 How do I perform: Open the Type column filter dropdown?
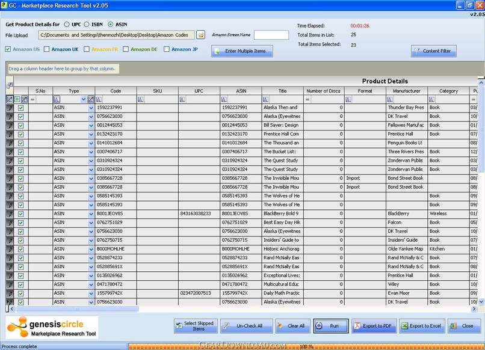(x=83, y=99)
